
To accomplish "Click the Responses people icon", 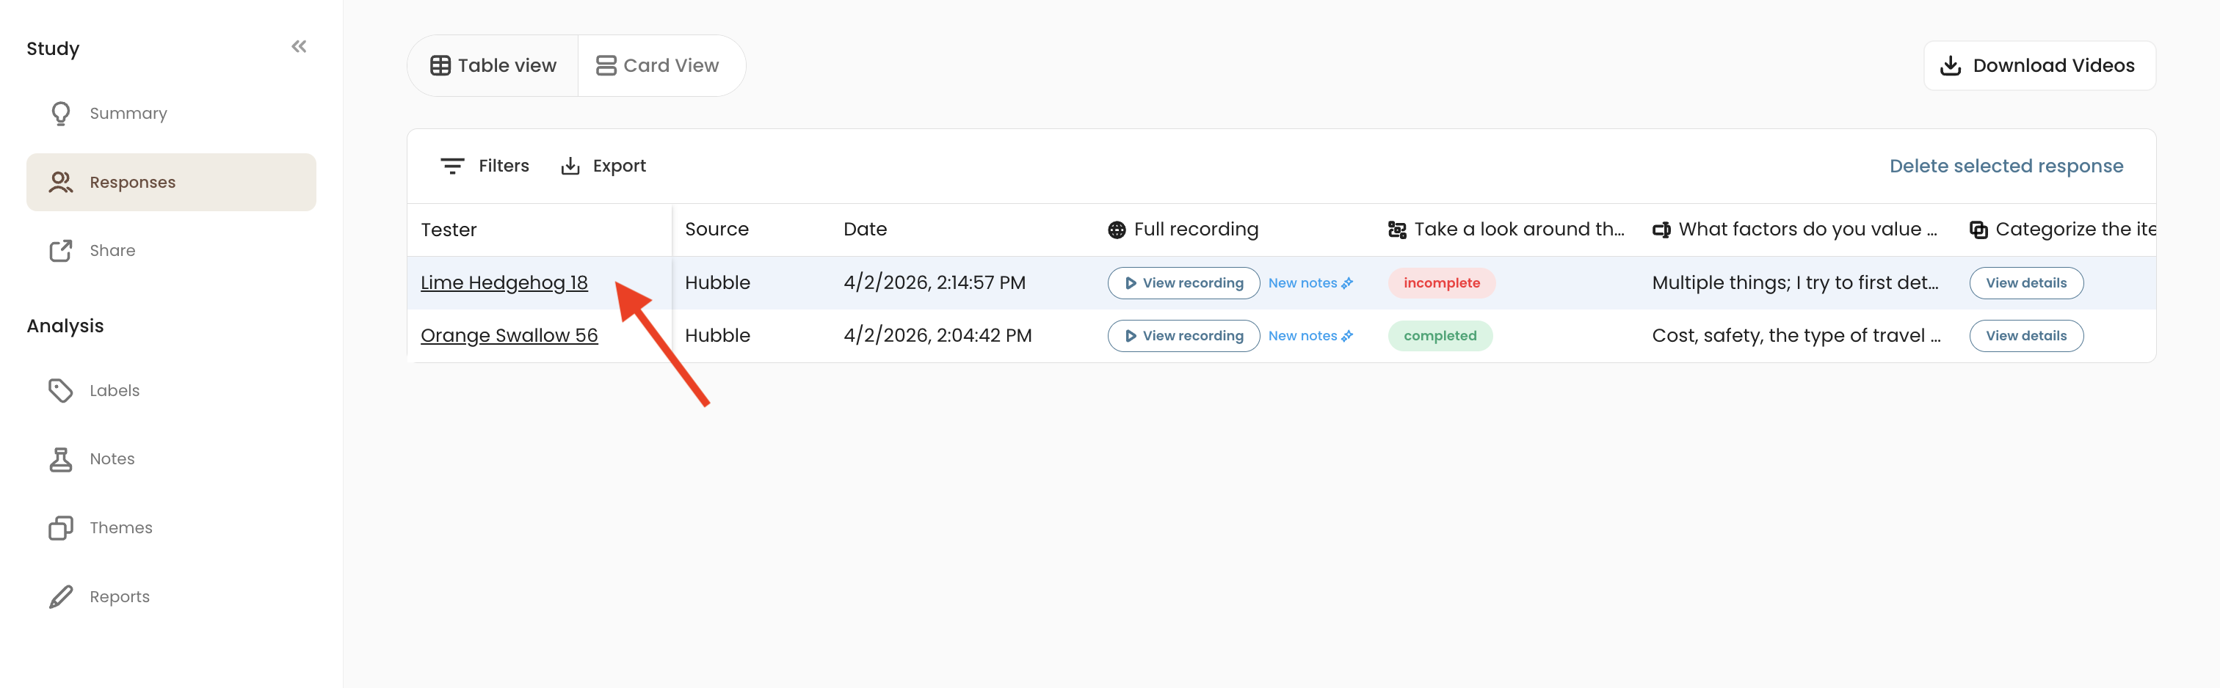I will click(60, 182).
